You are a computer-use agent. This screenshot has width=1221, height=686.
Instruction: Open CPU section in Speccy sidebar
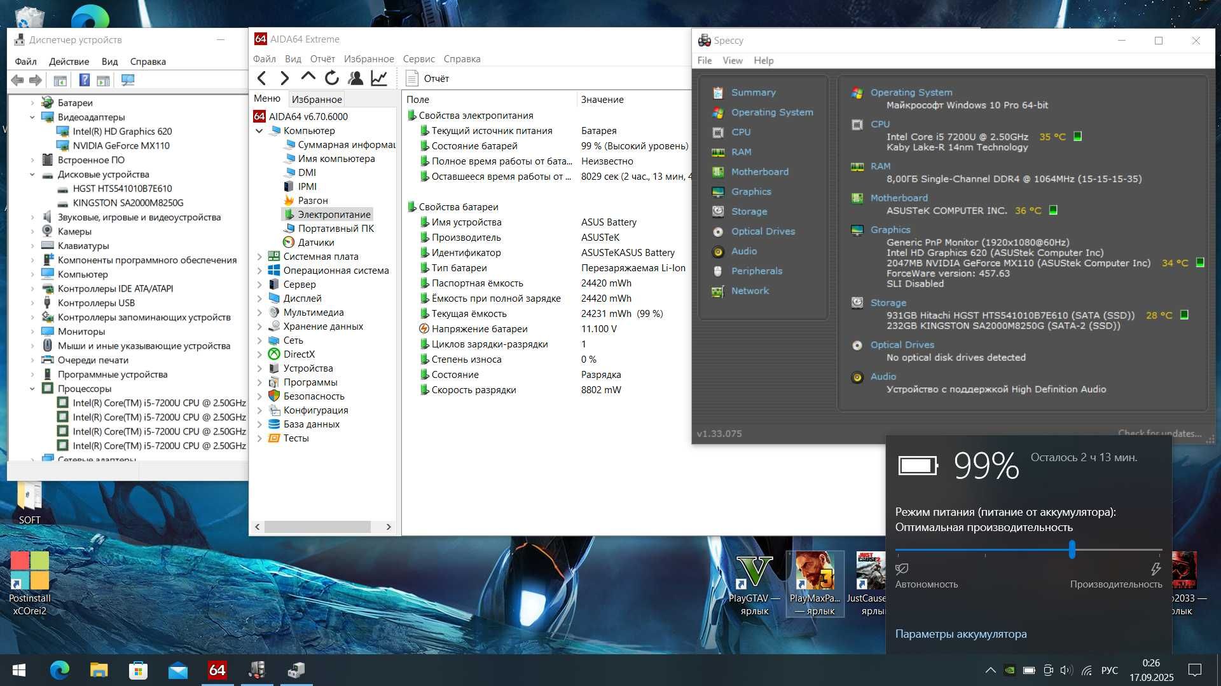pyautogui.click(x=740, y=132)
